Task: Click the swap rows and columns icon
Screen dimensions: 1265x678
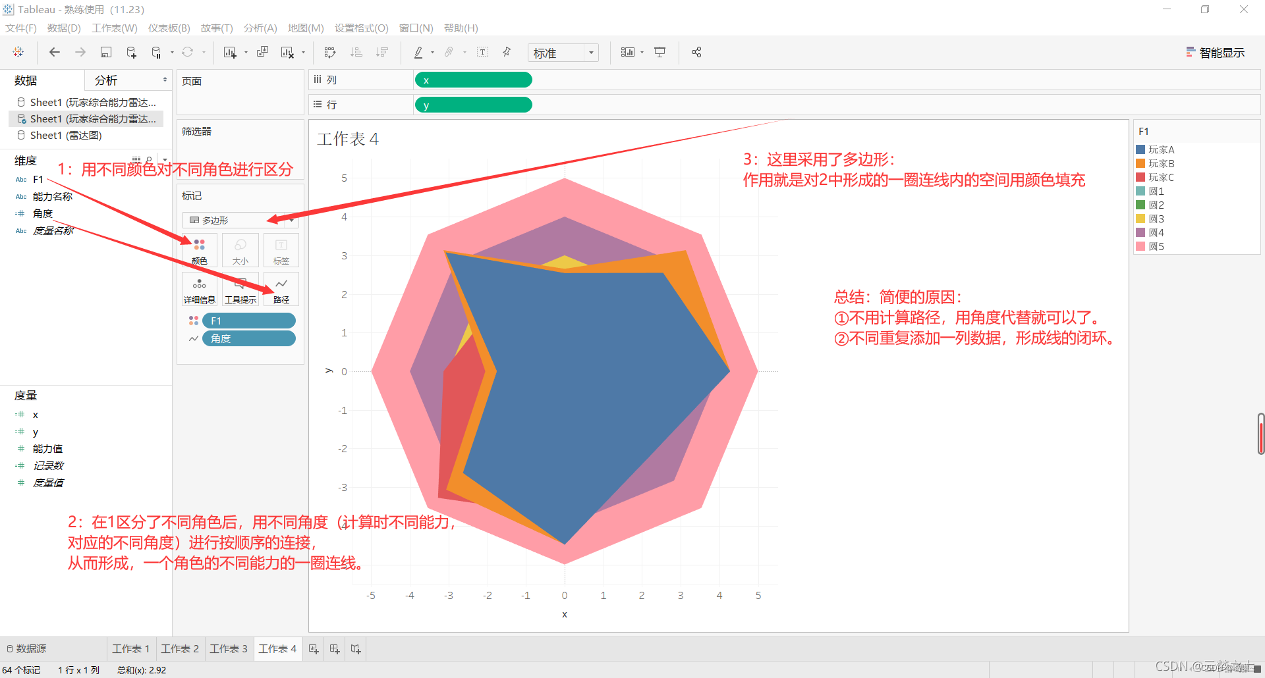Action: coord(330,52)
